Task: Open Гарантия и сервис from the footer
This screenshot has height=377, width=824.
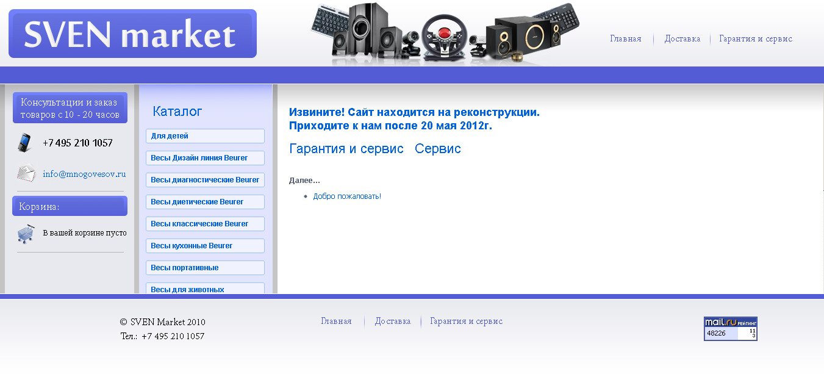Action: coord(466,320)
